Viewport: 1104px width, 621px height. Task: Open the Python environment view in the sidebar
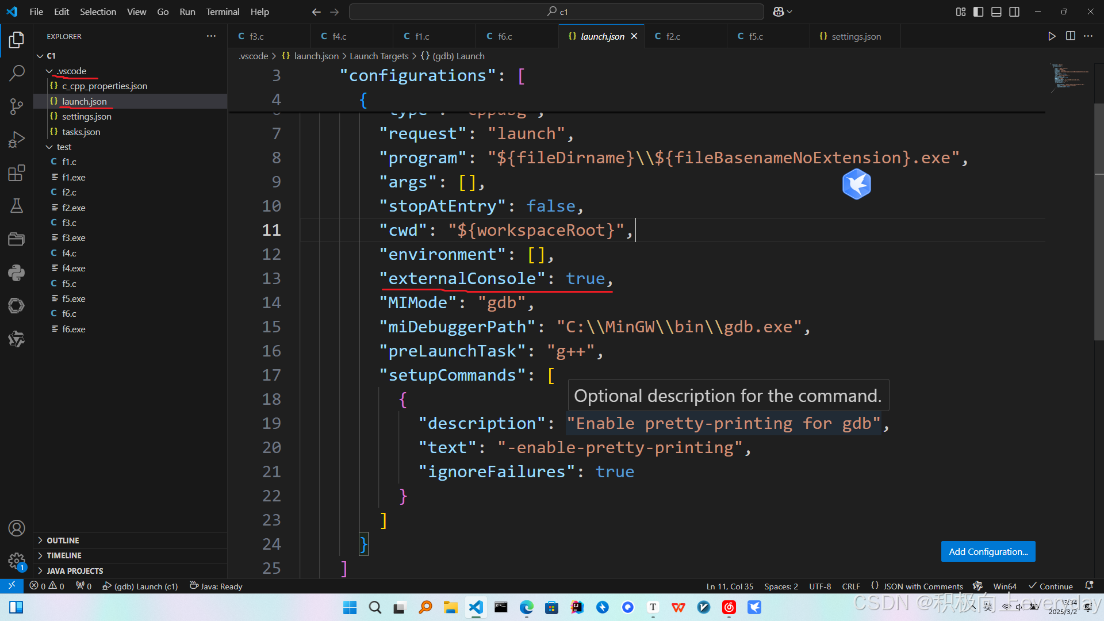pos(17,273)
